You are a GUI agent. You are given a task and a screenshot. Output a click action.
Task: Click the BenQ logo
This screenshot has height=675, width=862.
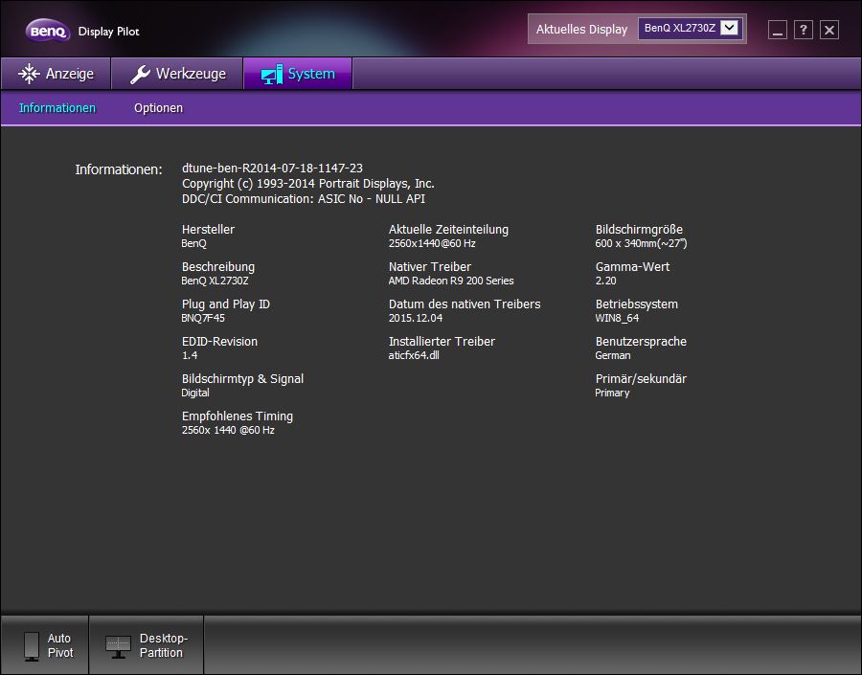[x=48, y=31]
